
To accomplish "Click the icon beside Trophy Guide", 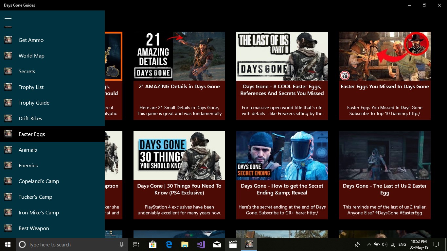I will 8,103.
